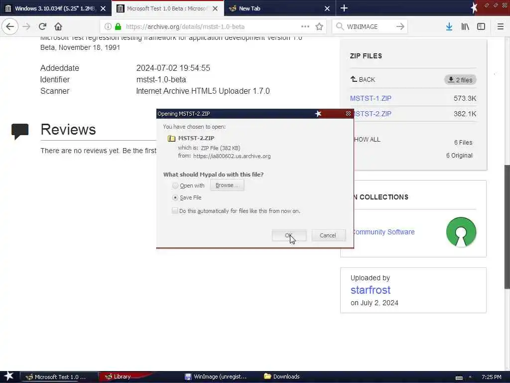
Task: Close the Microsoft Test 1.0 Beta tab
Action: (215, 8)
